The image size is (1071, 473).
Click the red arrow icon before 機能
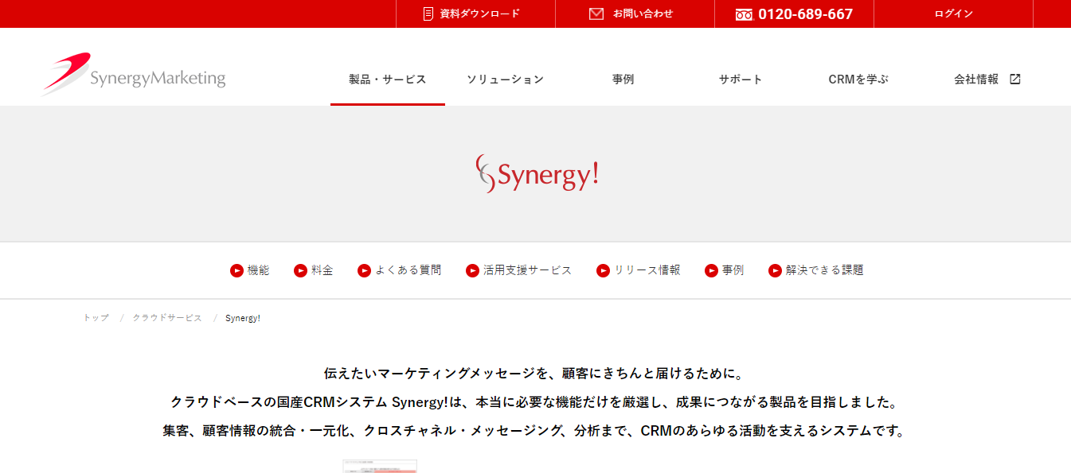[x=236, y=270]
